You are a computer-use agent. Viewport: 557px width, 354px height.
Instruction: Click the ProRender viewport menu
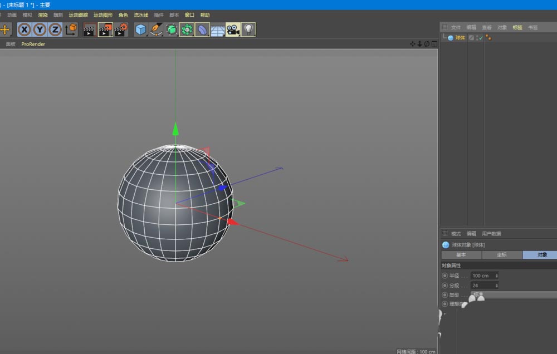click(x=33, y=44)
